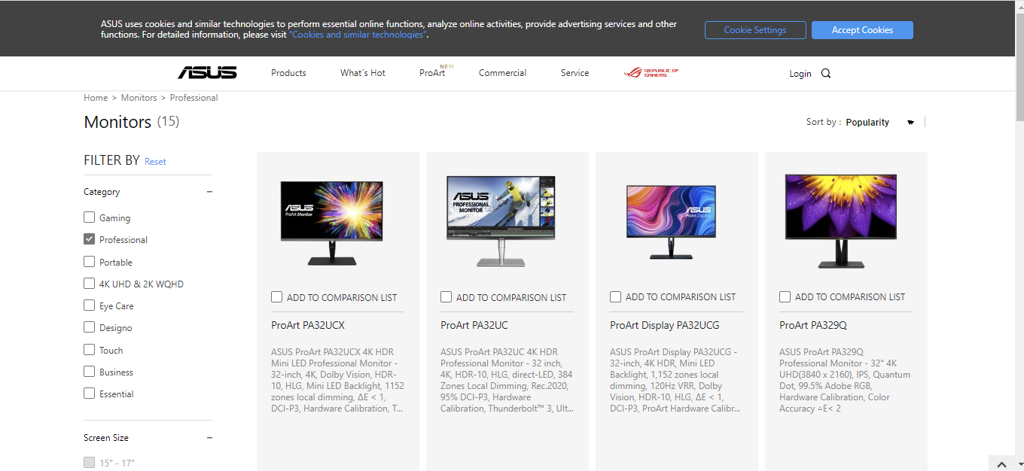1024x471 pixels.
Task: Open the search magnifier icon
Action: 826,73
